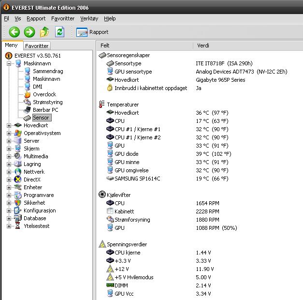Click the Overclock flame icon

pyautogui.click(x=28, y=94)
